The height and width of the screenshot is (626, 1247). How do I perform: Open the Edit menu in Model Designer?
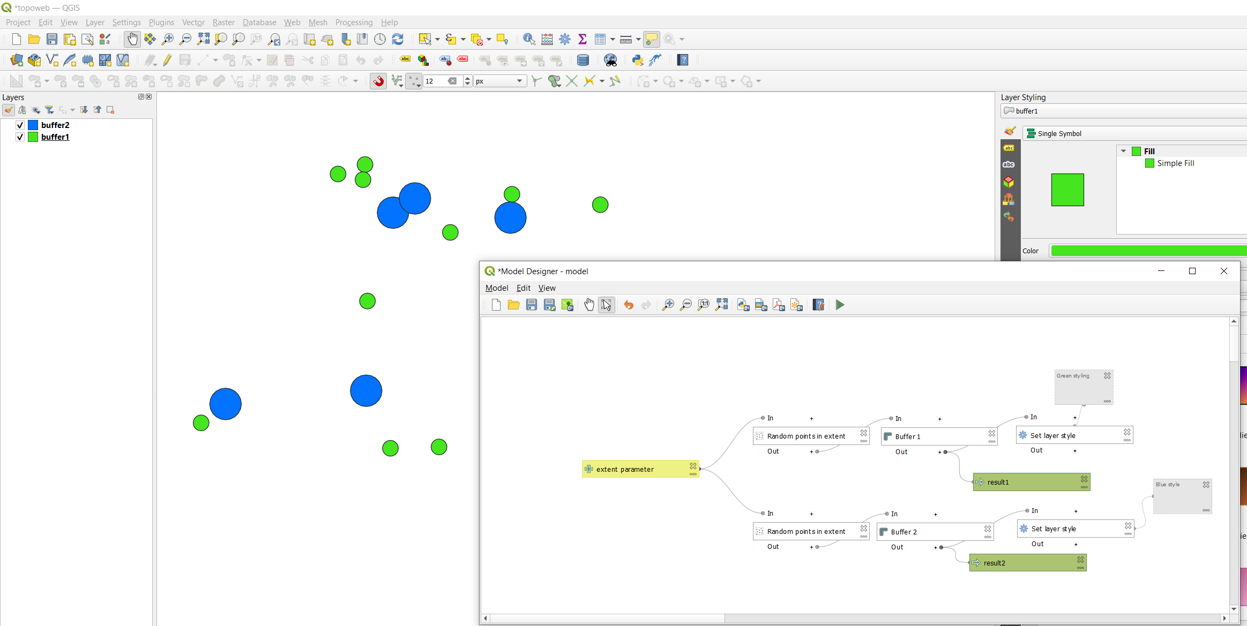523,288
